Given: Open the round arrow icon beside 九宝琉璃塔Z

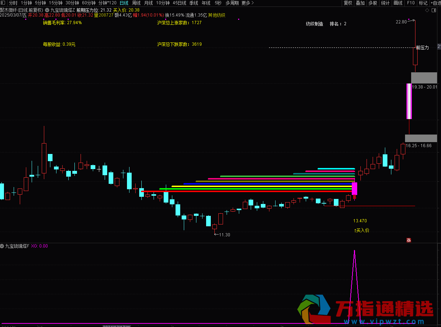Looking at the screenshot, I should [x=47, y=10].
